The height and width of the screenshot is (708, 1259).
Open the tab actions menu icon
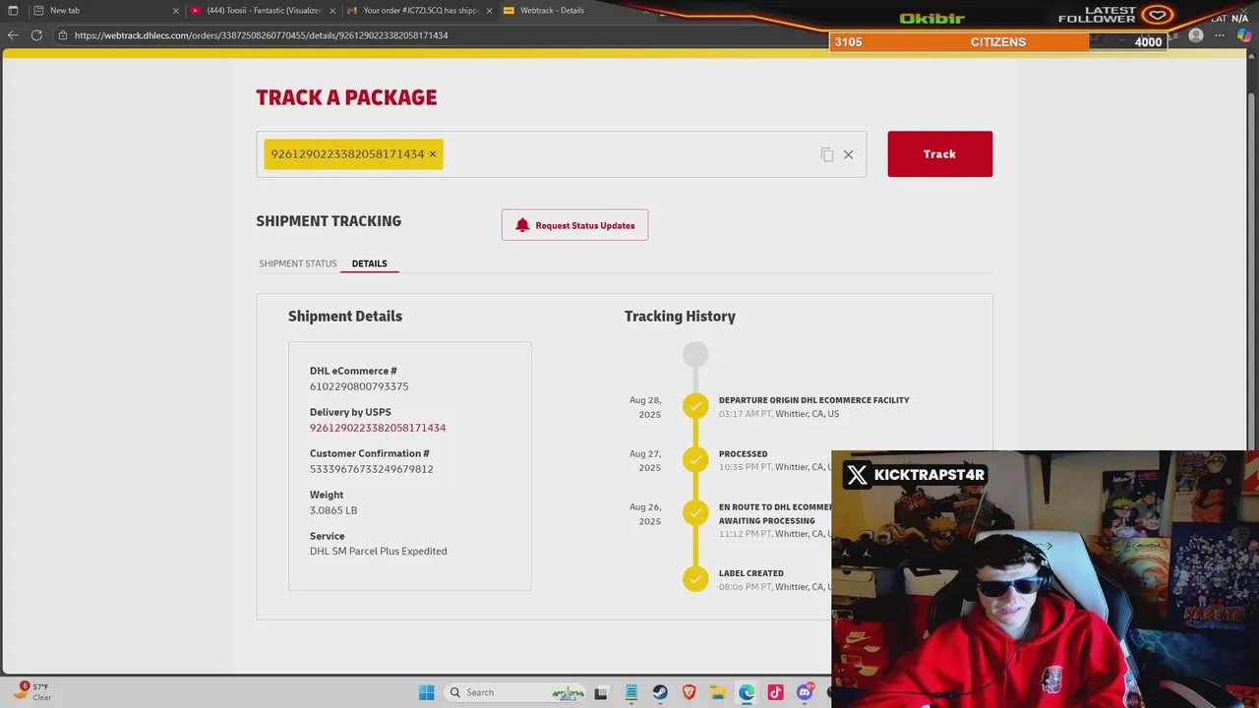[13, 11]
